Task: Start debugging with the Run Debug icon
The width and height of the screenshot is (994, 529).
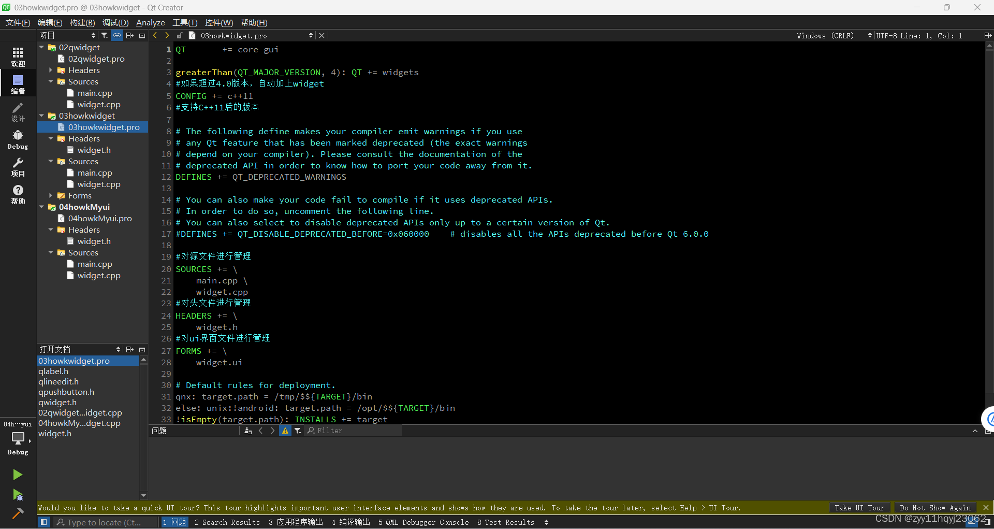Action: coord(18,495)
